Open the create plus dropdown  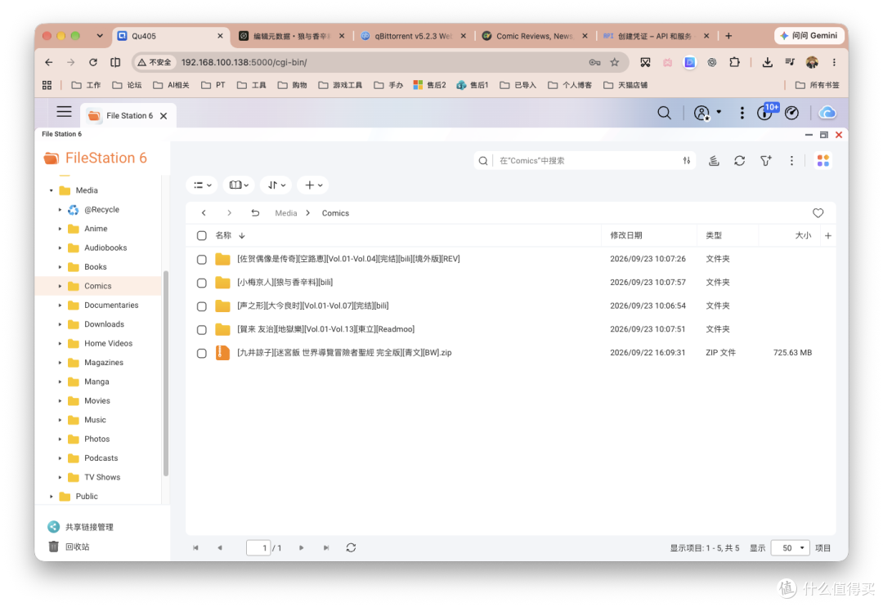[313, 185]
